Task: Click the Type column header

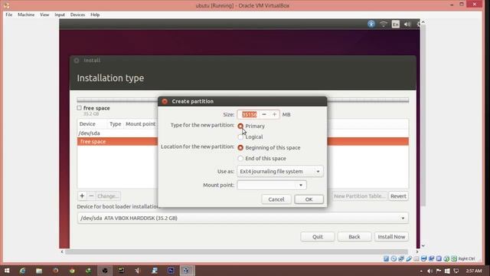Action: click(x=116, y=124)
